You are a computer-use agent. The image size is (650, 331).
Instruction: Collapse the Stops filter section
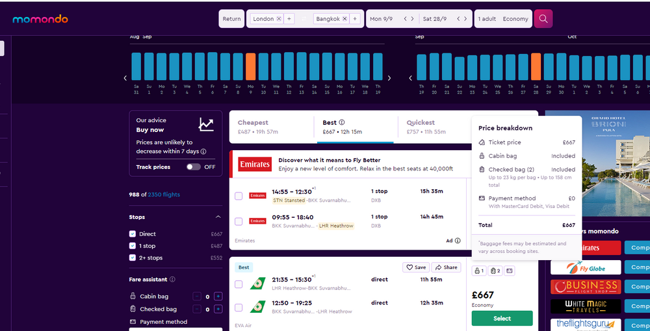coord(218,217)
